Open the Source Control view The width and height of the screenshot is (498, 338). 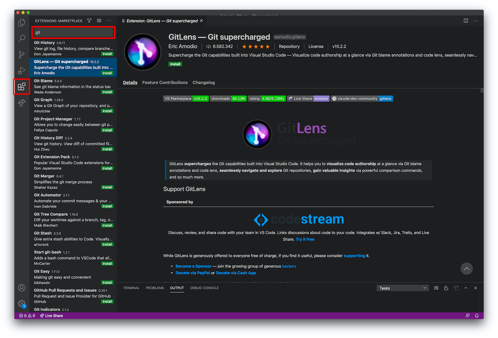point(21,54)
